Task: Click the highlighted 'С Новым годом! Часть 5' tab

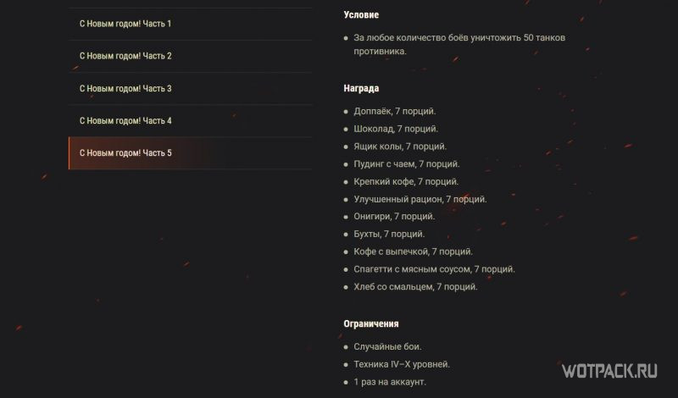Action: [x=190, y=153]
